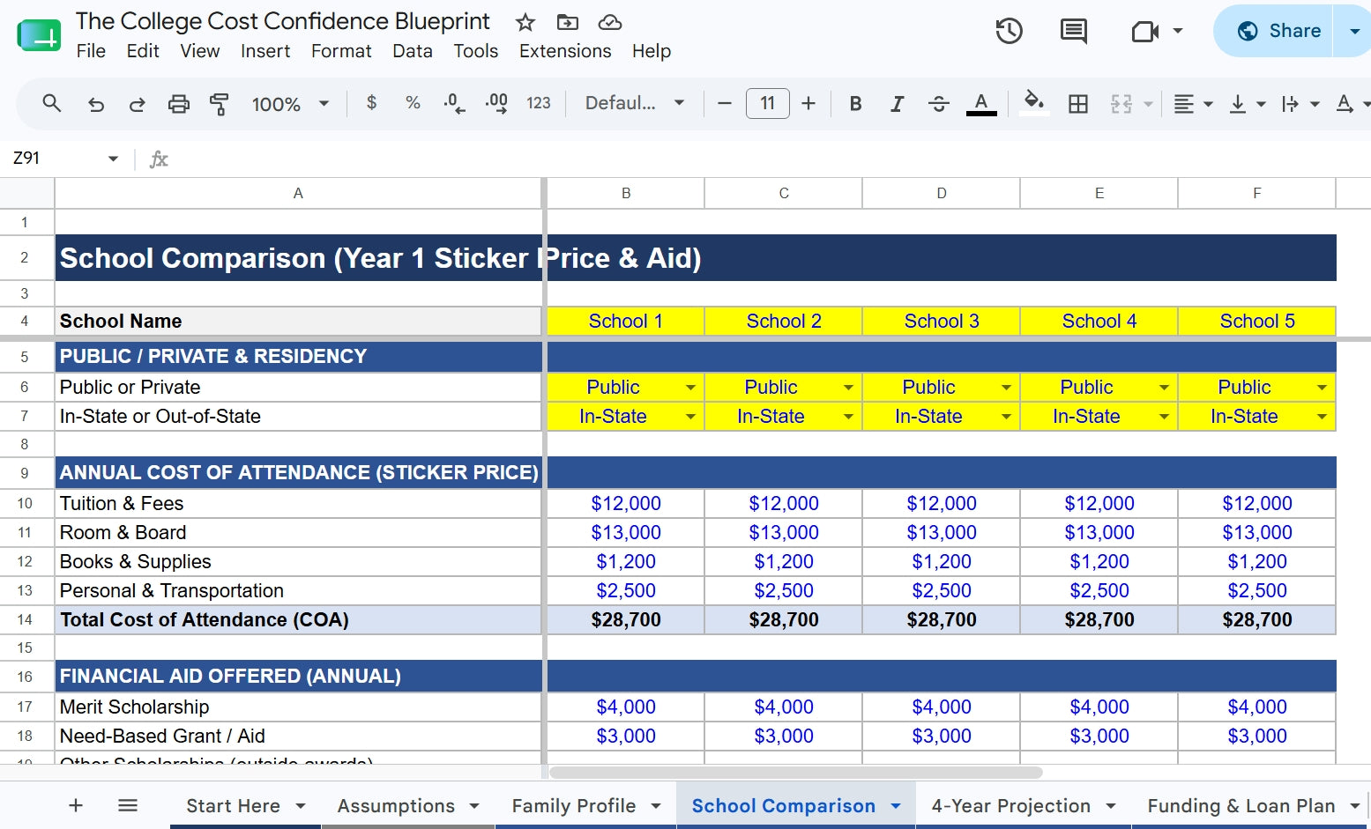Screen dimensions: 1371x829
Task: Switch to the Family Profile tab
Action: click(x=574, y=805)
